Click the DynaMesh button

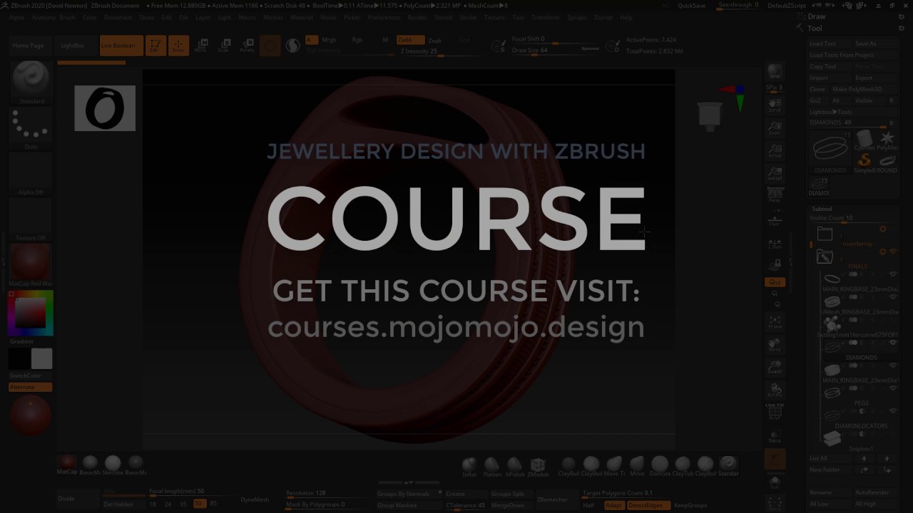pos(255,499)
